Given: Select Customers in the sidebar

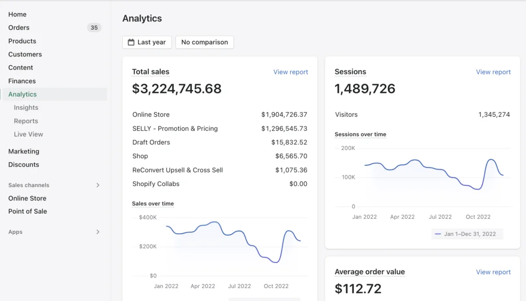Looking at the screenshot, I should pyautogui.click(x=25, y=54).
